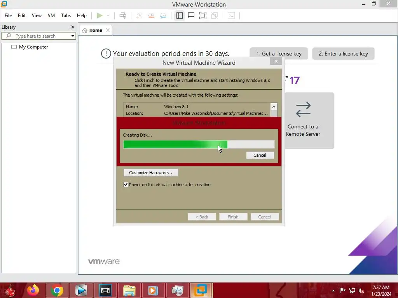Revert to snapshot toolbar icon
The image size is (398, 298).
(x=151, y=16)
